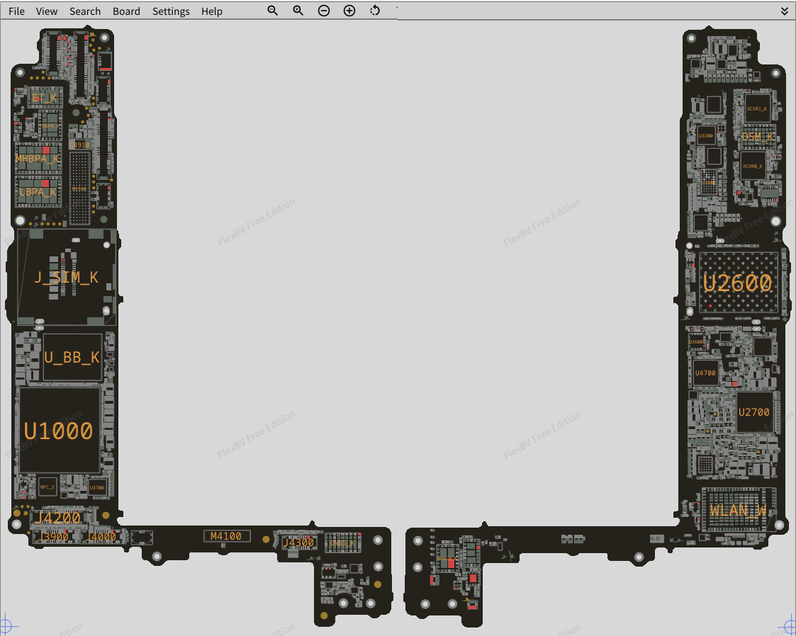The width and height of the screenshot is (796, 636).
Task: Zoom in using the plus circle icon
Action: click(x=349, y=11)
